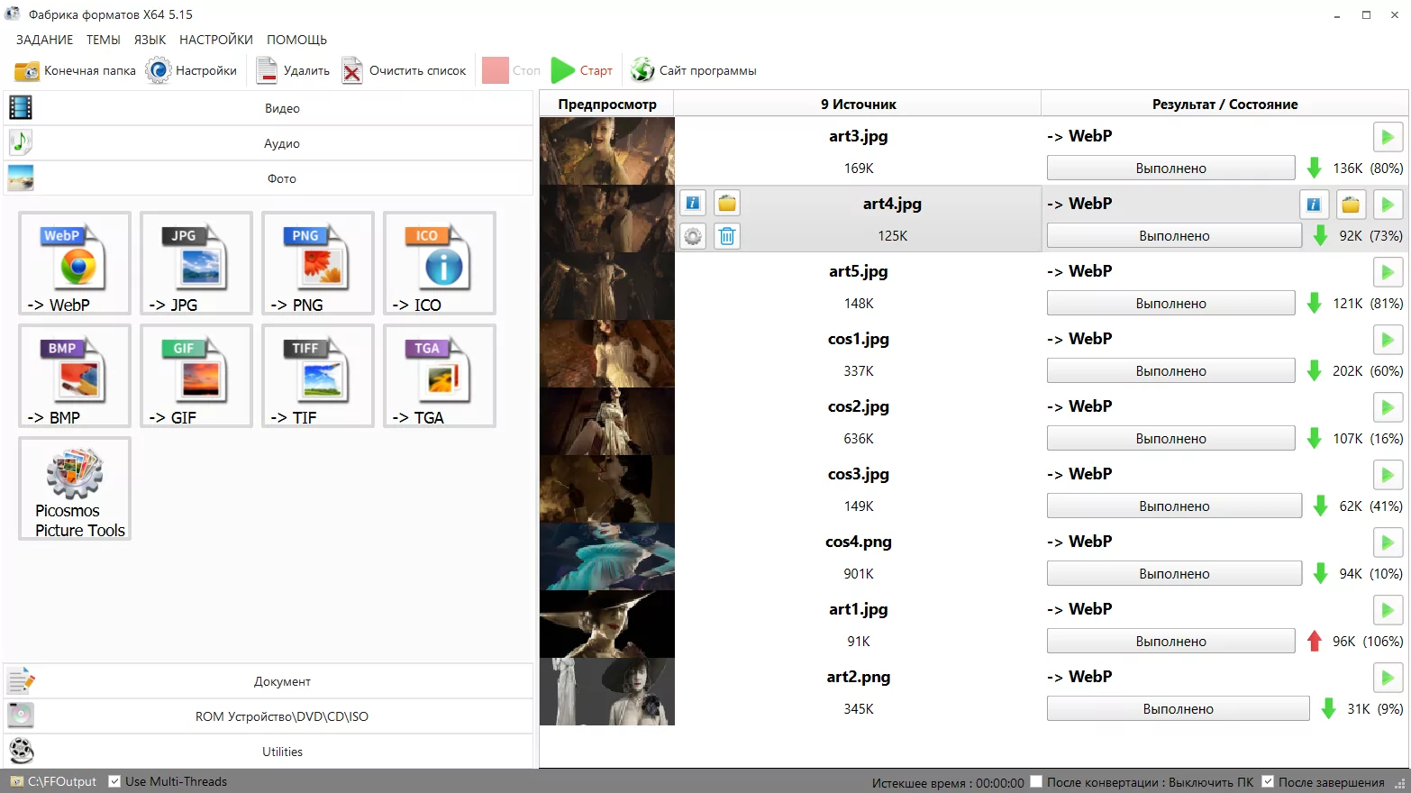Click Очистить список in the toolbar
Screen dimensions: 1411x793
tap(404, 70)
